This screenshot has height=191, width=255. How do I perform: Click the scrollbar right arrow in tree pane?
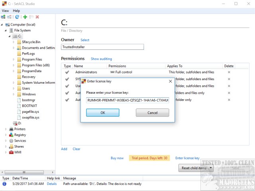(53, 172)
